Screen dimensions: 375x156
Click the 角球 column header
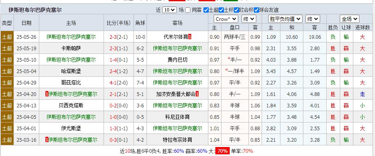coord(140,23)
